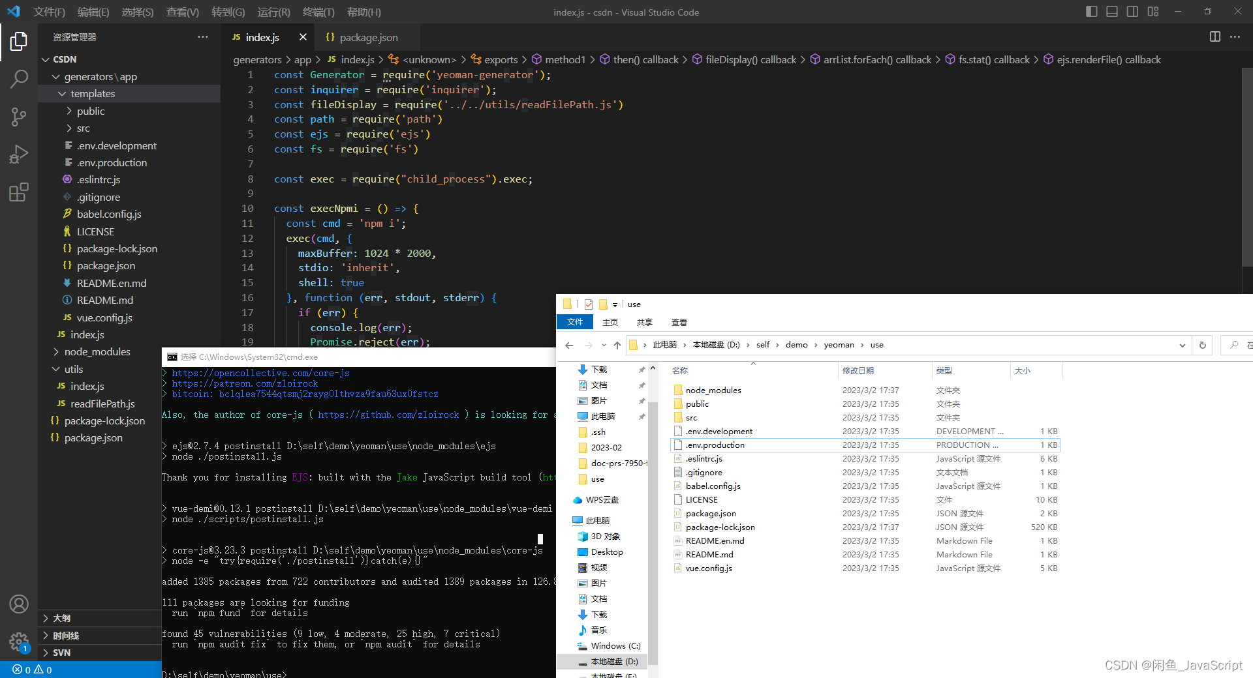Sort files by 修改日期 column header
The image size is (1253, 678).
pyautogui.click(x=885, y=370)
